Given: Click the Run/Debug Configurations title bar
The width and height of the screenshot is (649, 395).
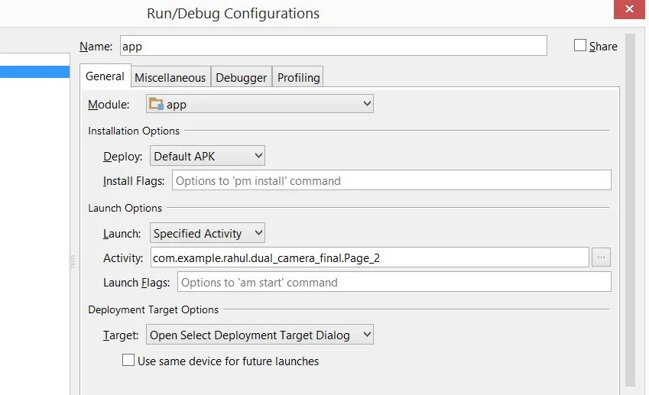Looking at the screenshot, I should tap(232, 14).
